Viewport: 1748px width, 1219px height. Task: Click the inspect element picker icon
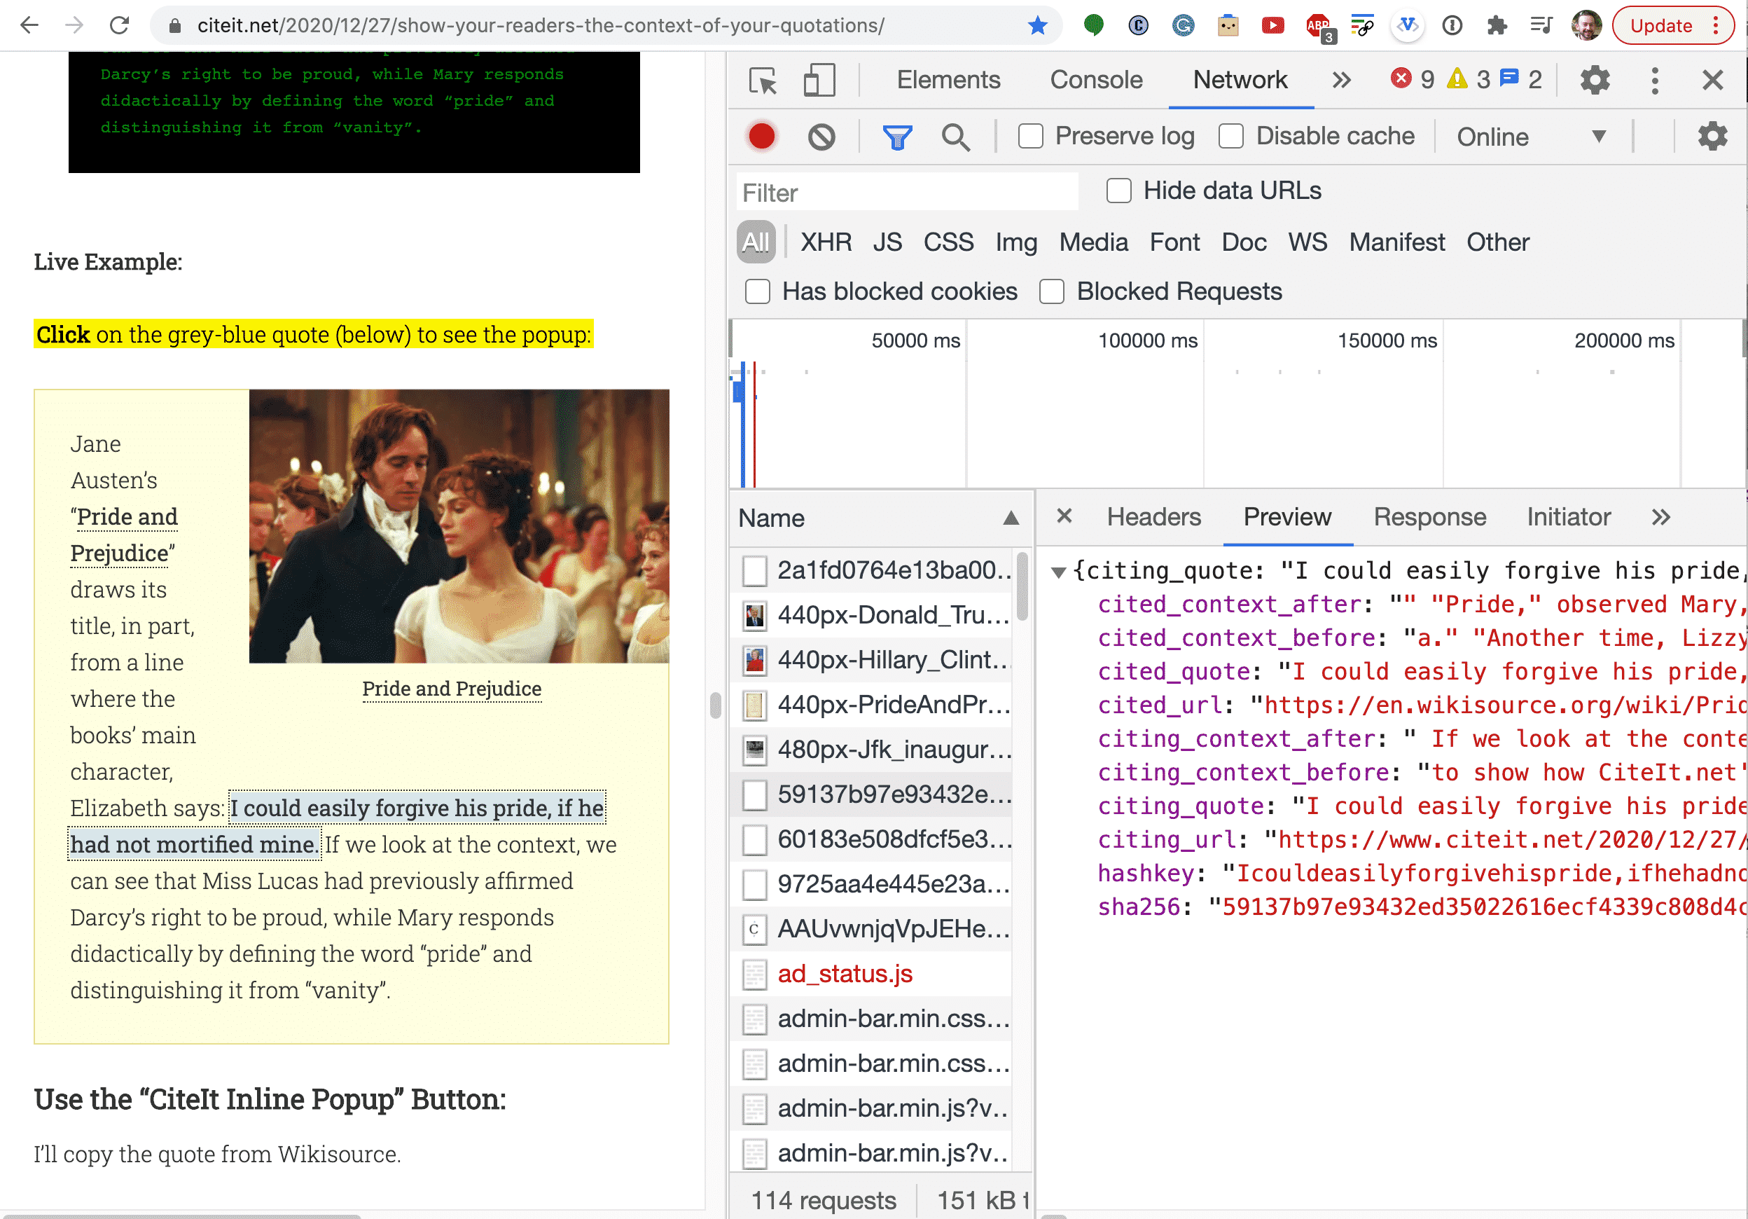[763, 80]
